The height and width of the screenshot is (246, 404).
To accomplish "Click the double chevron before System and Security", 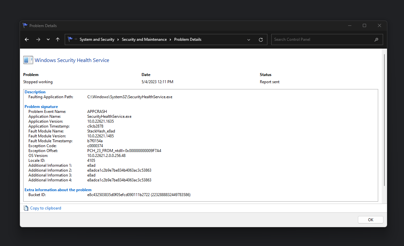I will [x=76, y=39].
